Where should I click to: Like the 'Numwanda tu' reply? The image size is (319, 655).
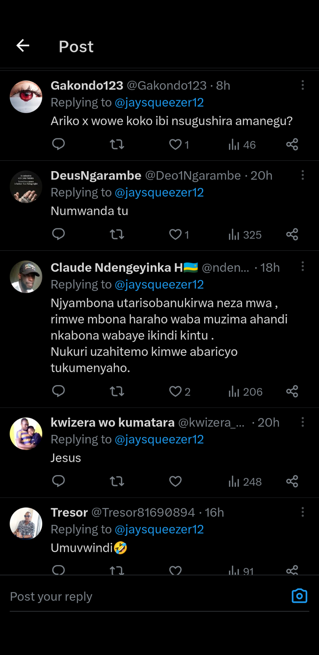pyautogui.click(x=176, y=234)
